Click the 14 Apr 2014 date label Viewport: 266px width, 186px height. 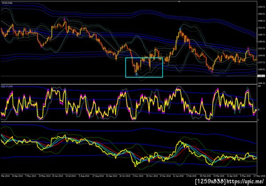[x=17, y=176]
